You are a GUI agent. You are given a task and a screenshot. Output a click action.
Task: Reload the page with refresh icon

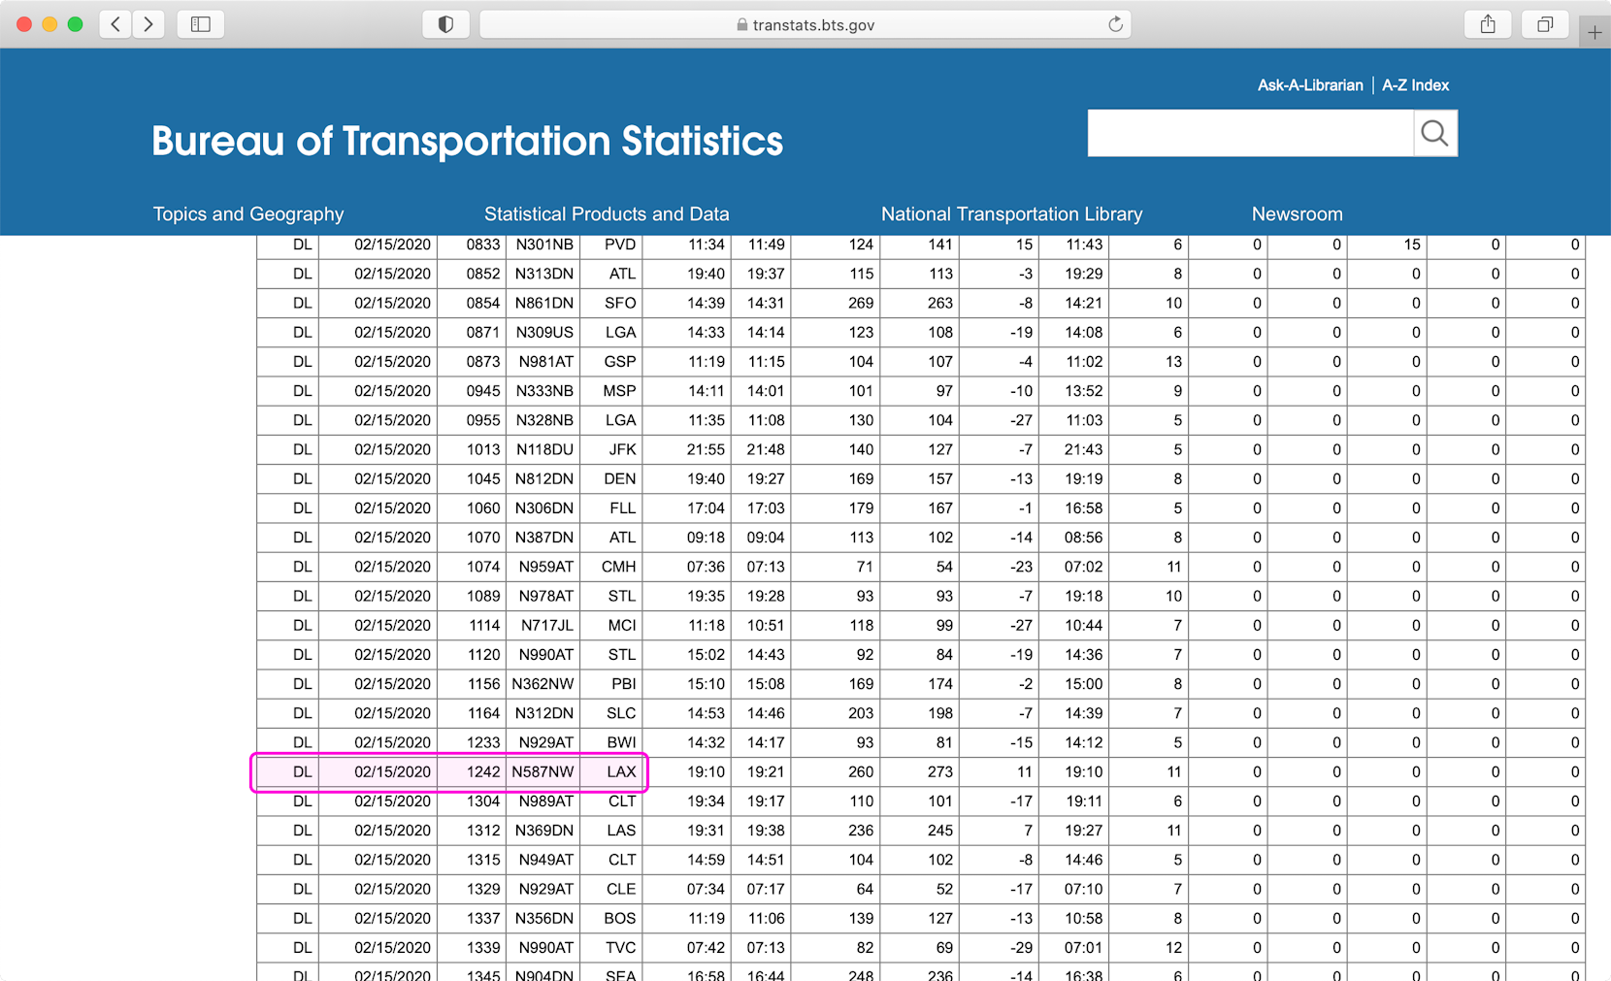[1115, 24]
